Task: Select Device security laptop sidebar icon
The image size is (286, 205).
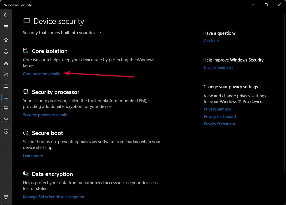Action: point(6,97)
